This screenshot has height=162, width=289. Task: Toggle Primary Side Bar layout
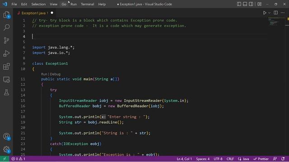click(x=239, y=4)
